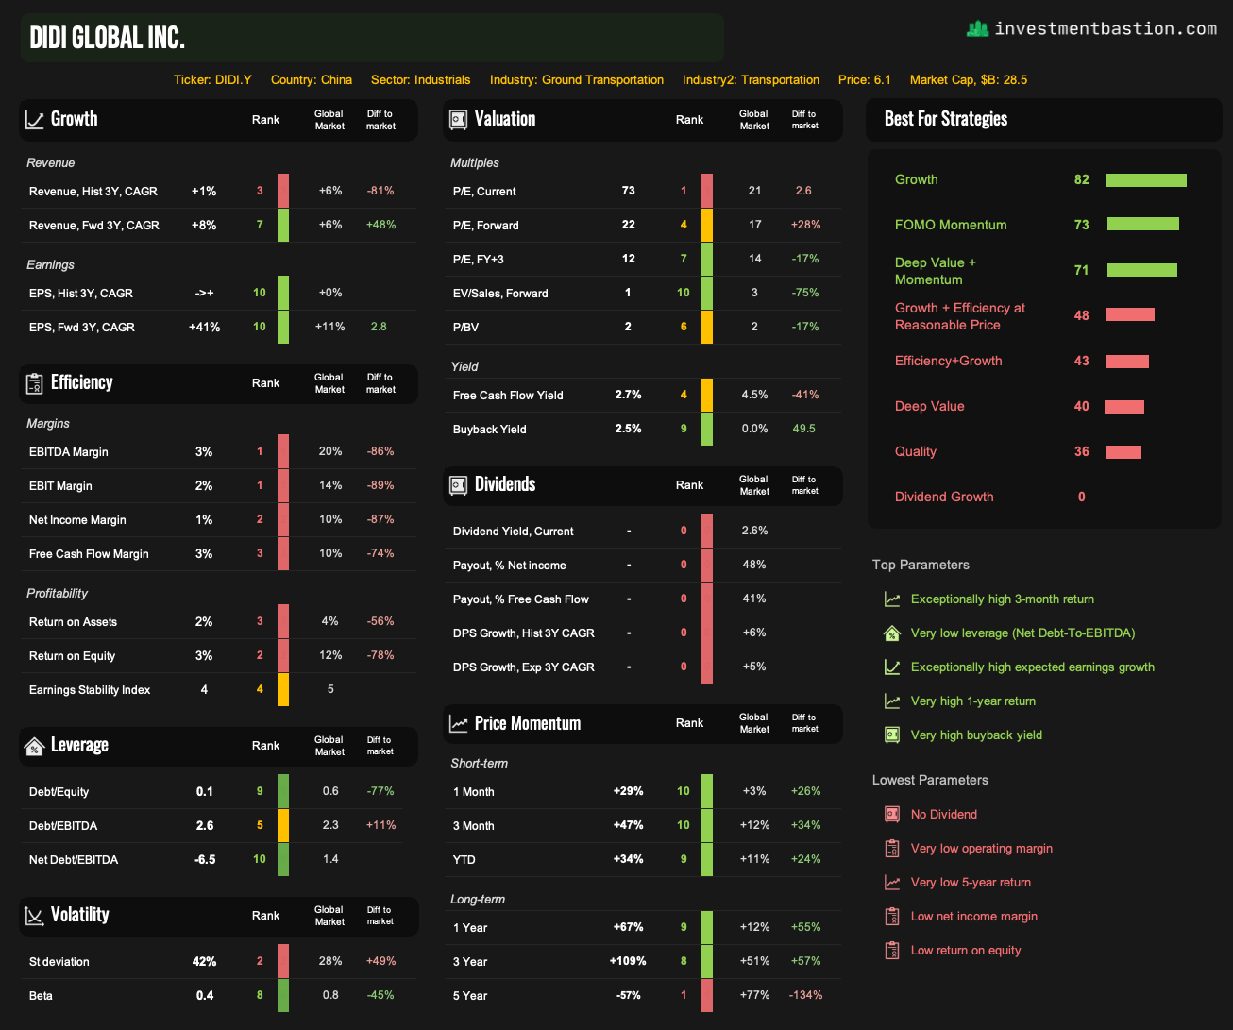Click the 5 Year momentum value -57%
The image size is (1233, 1030).
630,995
